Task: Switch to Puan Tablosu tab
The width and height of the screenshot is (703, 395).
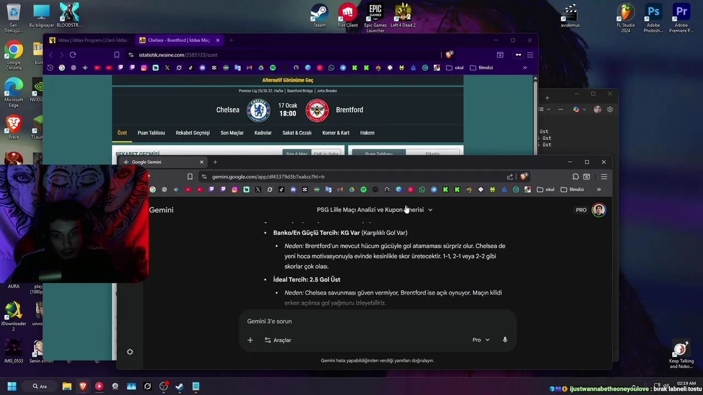Action: tap(151, 133)
